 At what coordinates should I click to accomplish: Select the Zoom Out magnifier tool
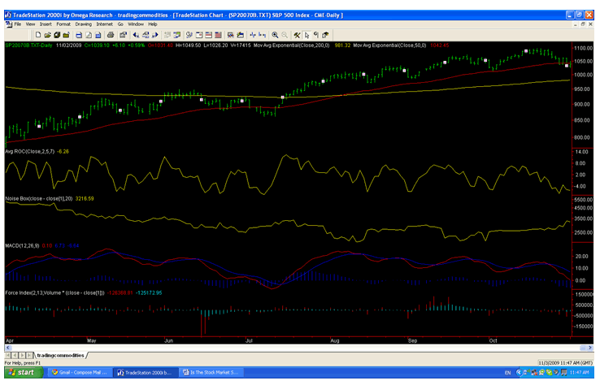click(285, 35)
